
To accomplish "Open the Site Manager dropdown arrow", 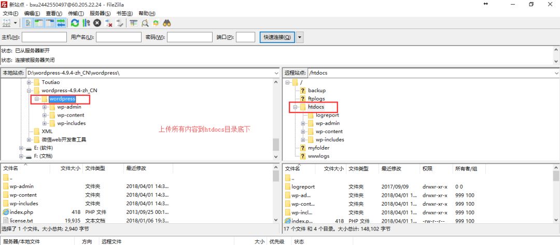I will pyautogui.click(x=16, y=23).
